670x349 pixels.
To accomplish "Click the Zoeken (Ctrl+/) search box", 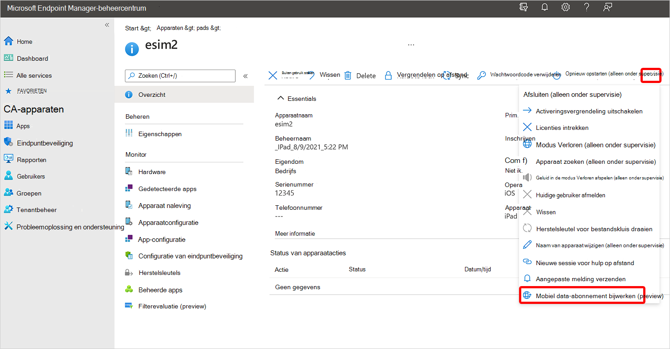I will point(180,75).
